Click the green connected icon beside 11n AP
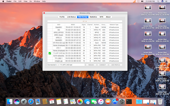 [50, 53]
